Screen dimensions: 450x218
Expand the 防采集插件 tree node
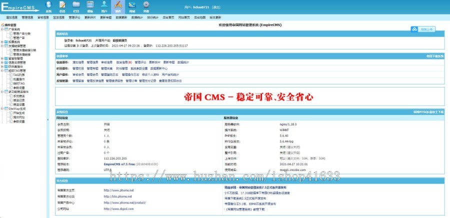[2, 66]
